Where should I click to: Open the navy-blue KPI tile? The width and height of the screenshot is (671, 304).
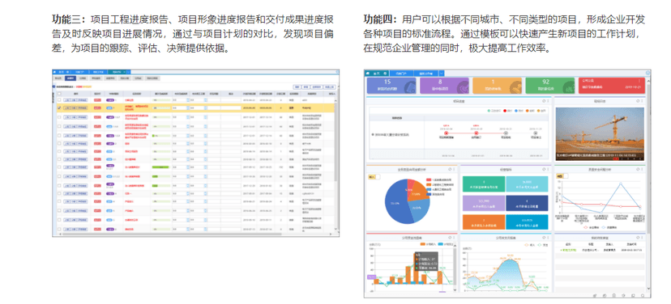(527, 203)
